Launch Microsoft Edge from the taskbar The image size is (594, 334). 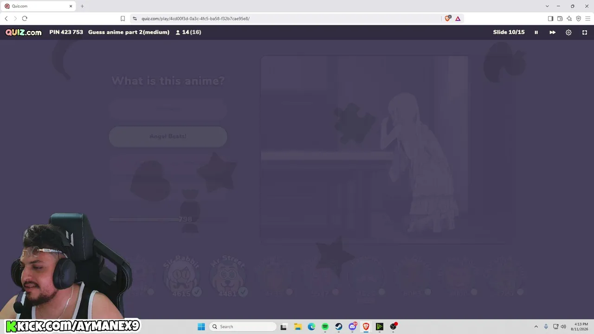pyautogui.click(x=311, y=327)
